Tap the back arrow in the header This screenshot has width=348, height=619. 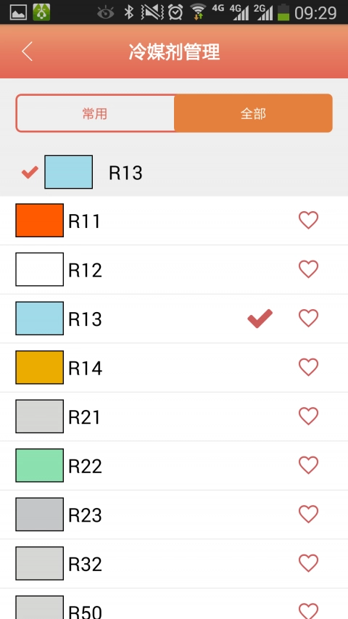(x=27, y=52)
